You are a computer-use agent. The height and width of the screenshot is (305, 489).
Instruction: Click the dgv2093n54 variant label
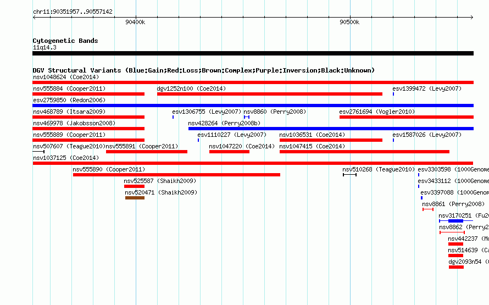point(469,262)
